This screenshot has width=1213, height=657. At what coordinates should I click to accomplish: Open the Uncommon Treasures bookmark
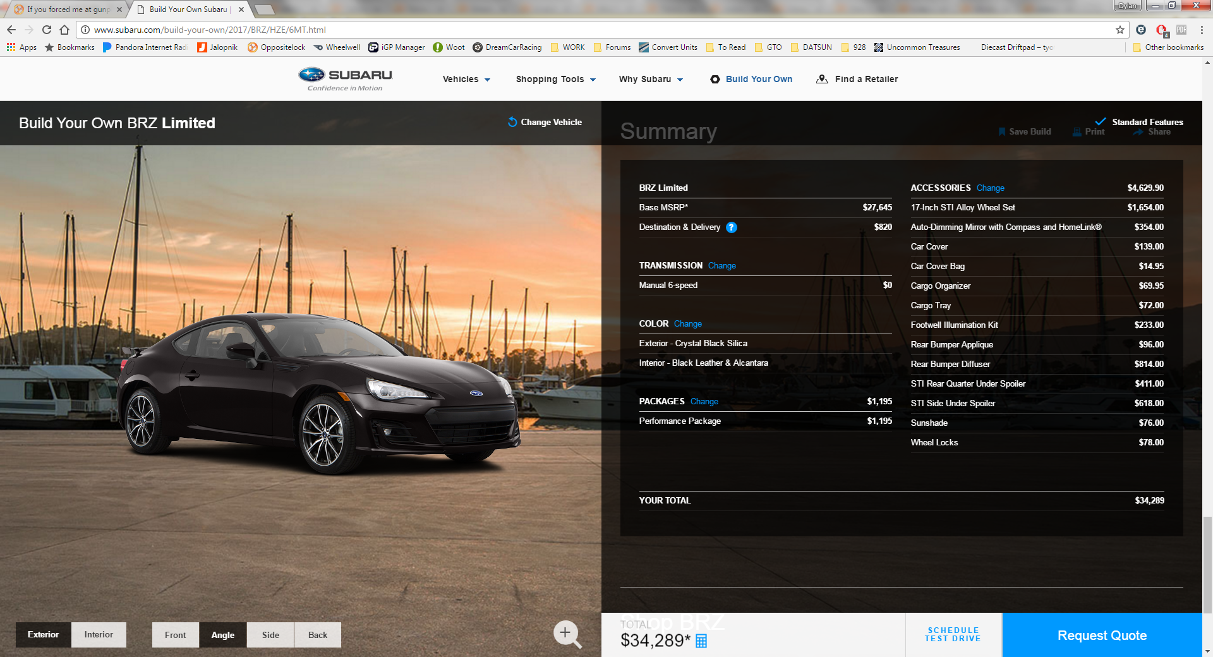(x=917, y=47)
